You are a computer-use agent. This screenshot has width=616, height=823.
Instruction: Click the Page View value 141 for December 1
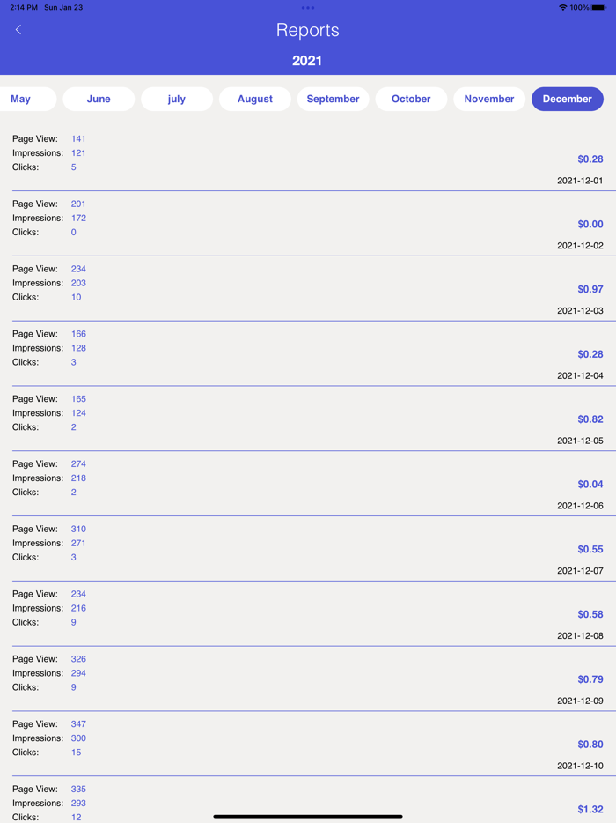click(77, 138)
